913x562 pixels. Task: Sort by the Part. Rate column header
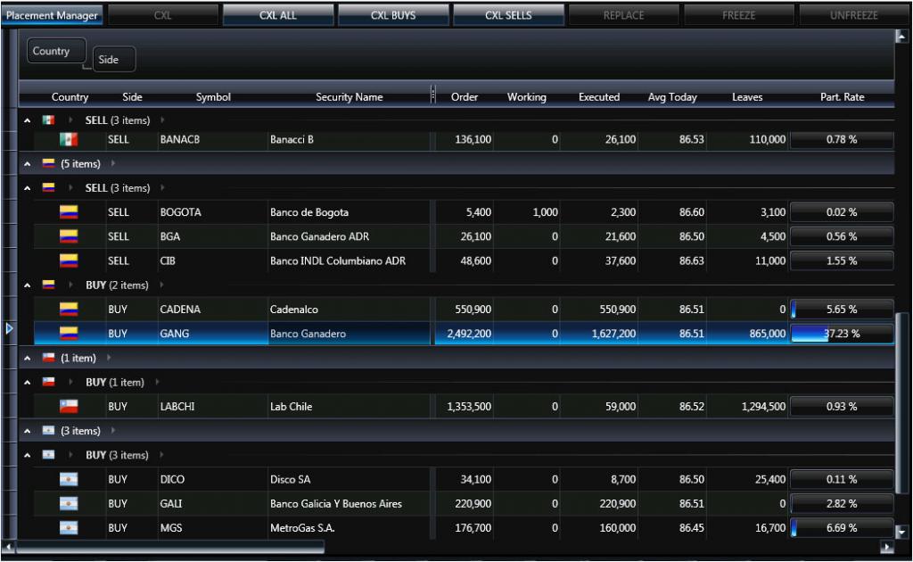842,97
